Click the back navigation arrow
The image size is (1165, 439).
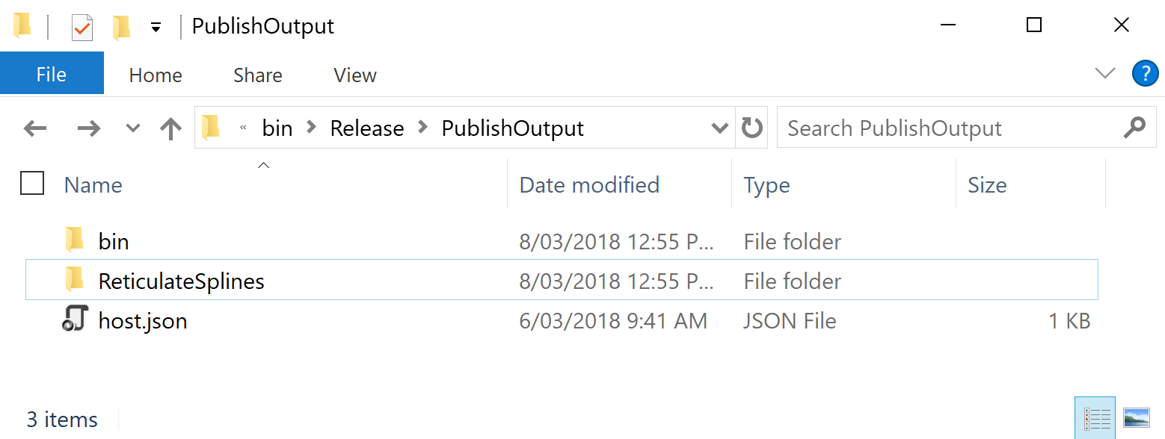[34, 128]
